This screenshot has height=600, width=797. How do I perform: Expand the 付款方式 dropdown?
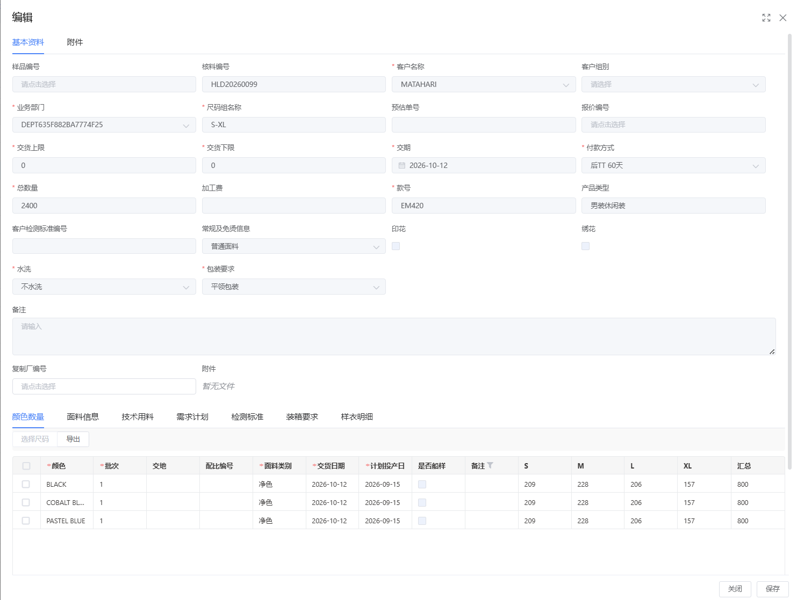click(756, 166)
